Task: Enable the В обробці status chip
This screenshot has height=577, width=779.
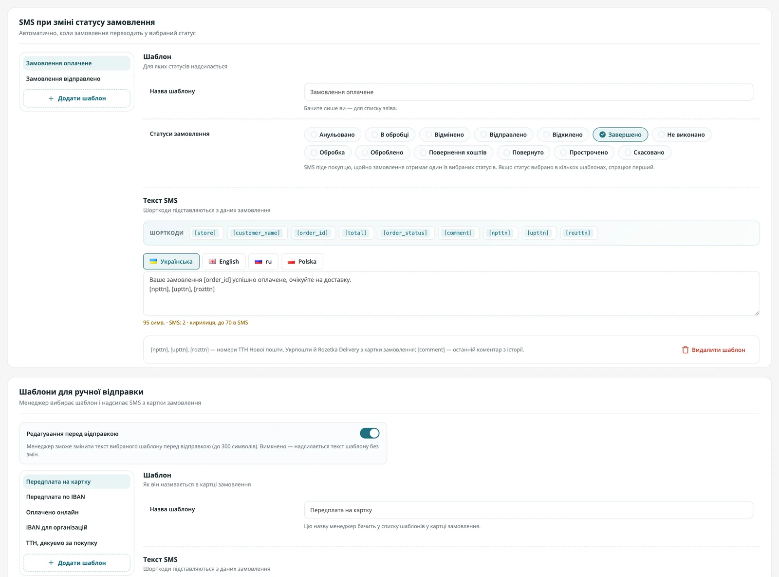Action: tap(390, 135)
